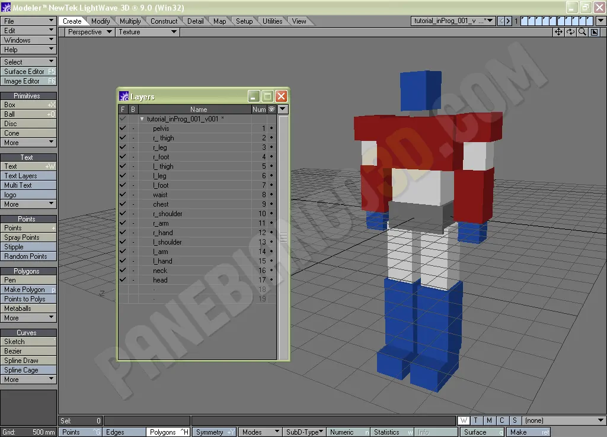The height and width of the screenshot is (437, 607).
Task: Click the Layers panel vertical scrollbar
Action: click(x=283, y=237)
